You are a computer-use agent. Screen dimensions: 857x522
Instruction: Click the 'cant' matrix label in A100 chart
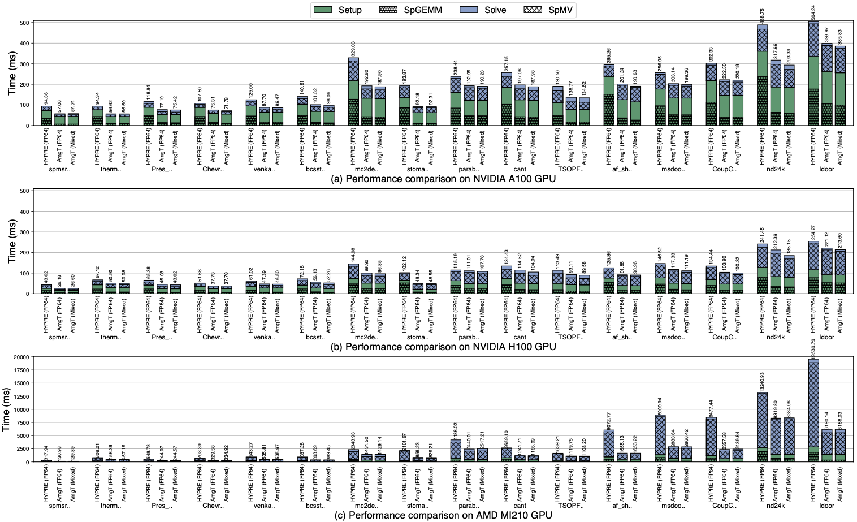[520, 169]
